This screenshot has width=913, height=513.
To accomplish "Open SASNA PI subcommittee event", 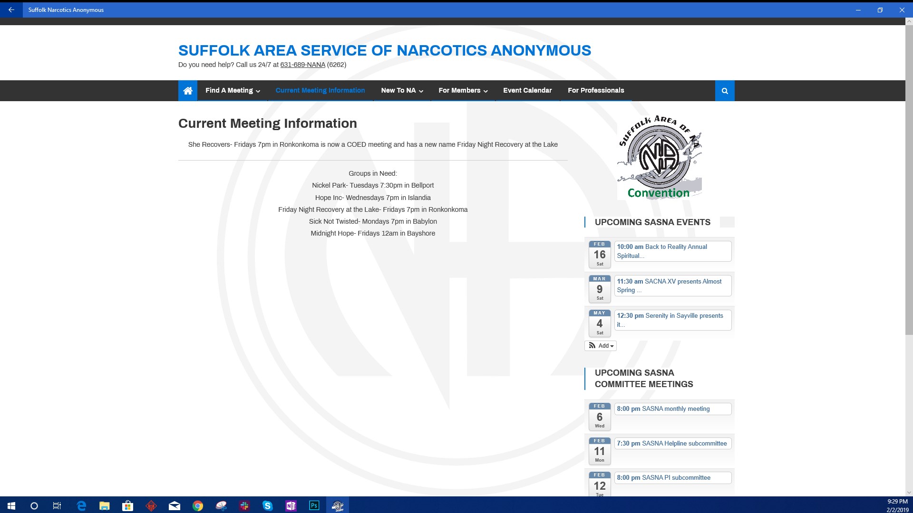I will (673, 478).
